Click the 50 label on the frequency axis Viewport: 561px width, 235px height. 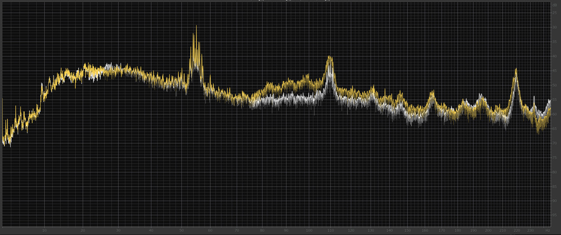(182, 230)
